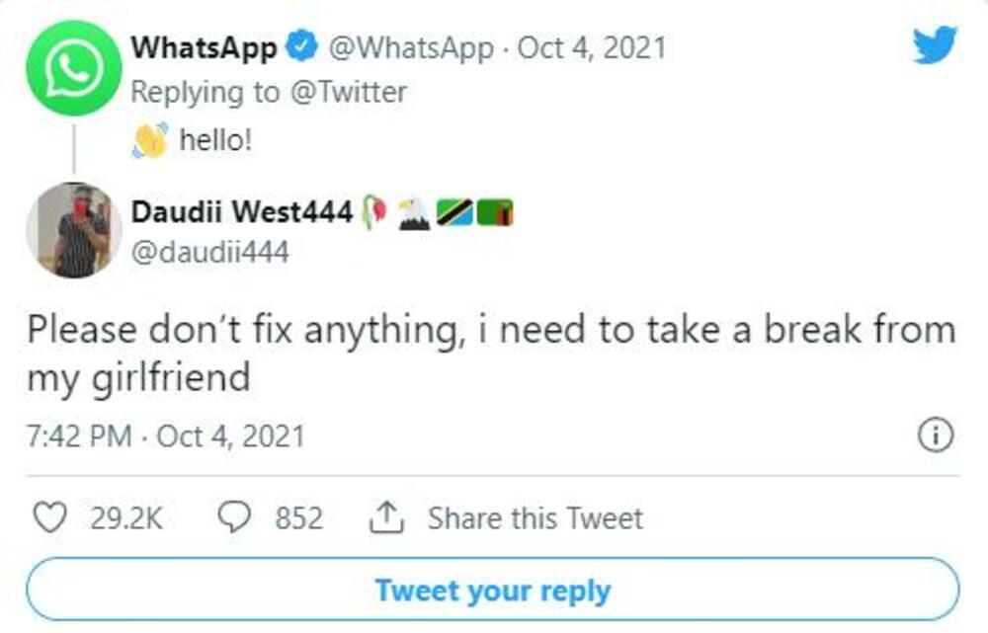988x633 pixels.
Task: Open the tweet info circle icon
Action: tap(935, 435)
